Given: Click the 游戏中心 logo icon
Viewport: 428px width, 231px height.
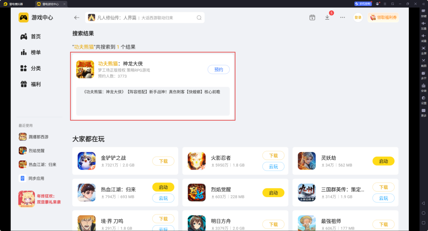Looking at the screenshot, I should tap(24, 18).
